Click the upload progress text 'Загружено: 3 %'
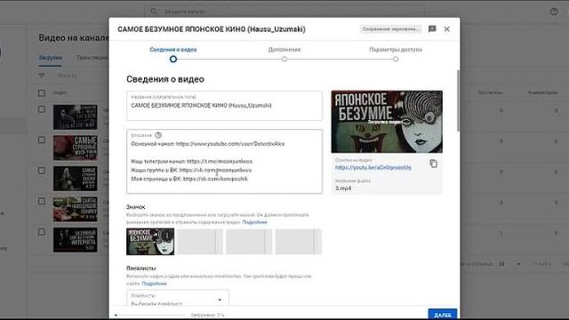 pyautogui.click(x=207, y=315)
